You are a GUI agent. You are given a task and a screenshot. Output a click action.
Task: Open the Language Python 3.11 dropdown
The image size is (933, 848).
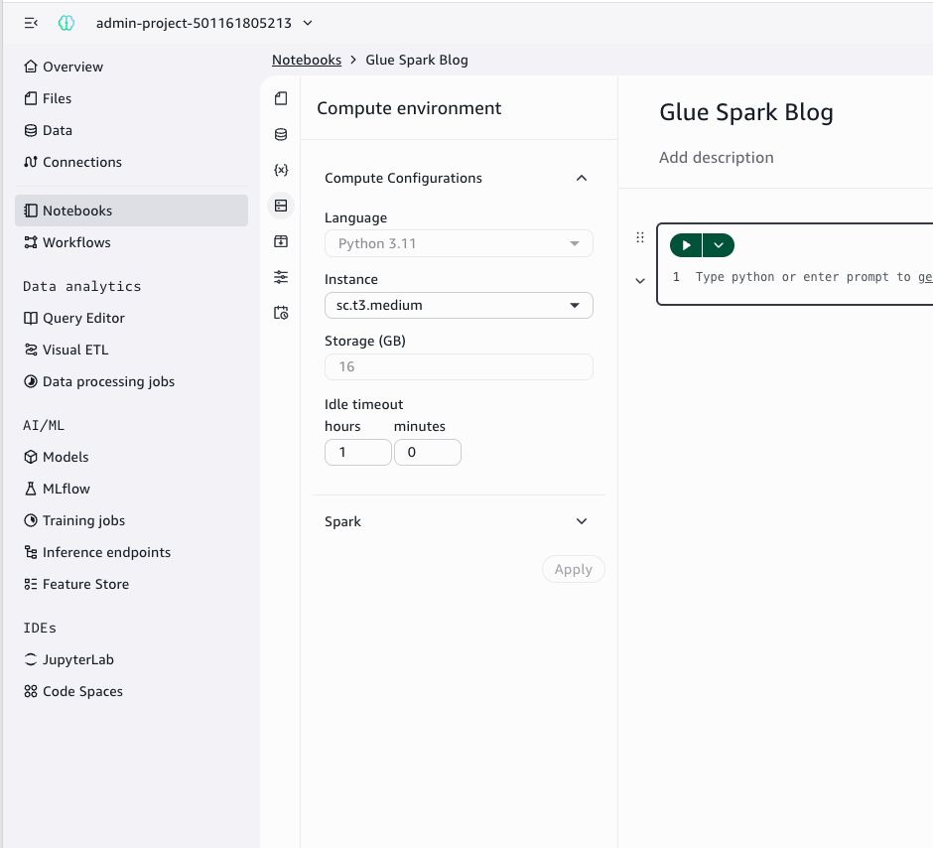coord(459,243)
